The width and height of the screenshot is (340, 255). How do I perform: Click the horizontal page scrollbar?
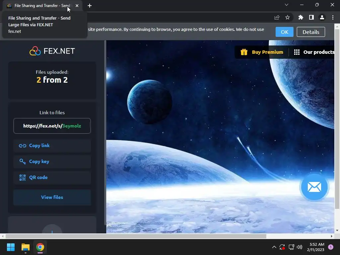[136, 236]
